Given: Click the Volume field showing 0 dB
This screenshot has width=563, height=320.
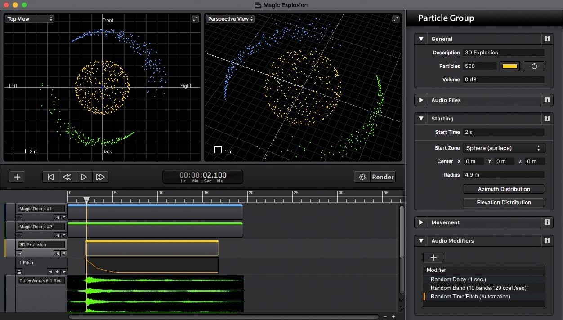Looking at the screenshot, I should (x=504, y=80).
